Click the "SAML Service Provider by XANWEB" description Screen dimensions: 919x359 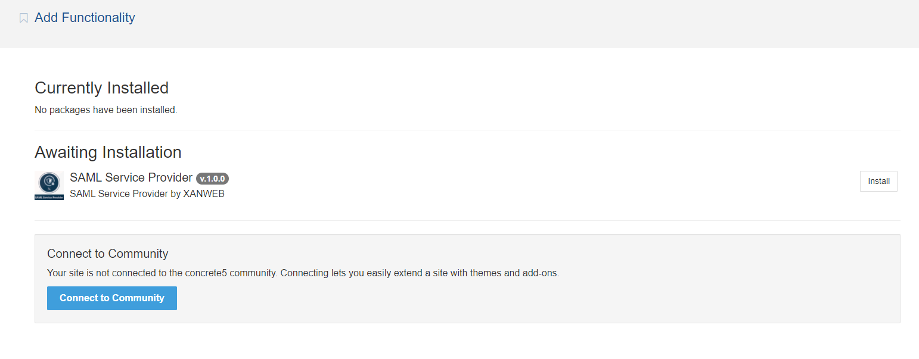coord(147,193)
